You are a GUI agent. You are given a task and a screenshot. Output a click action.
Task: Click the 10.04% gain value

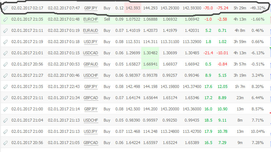coord(258,131)
